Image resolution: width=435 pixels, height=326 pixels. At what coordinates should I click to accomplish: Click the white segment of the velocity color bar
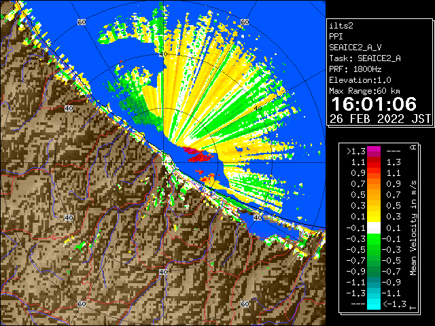pyautogui.click(x=374, y=228)
